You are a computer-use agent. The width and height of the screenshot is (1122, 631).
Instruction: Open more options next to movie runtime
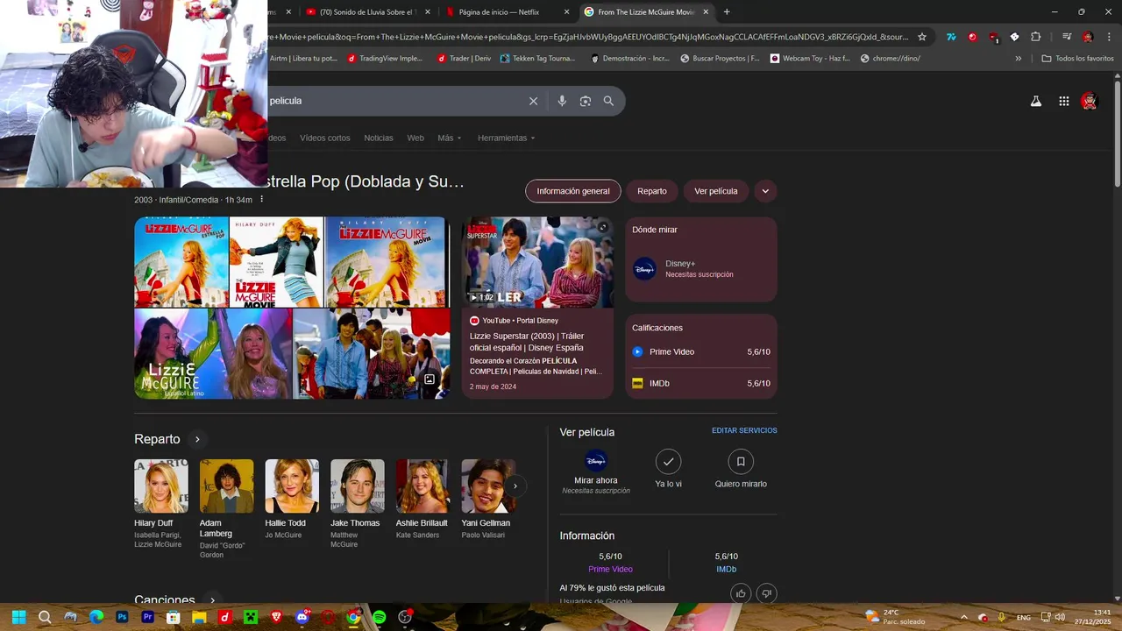[x=261, y=200]
